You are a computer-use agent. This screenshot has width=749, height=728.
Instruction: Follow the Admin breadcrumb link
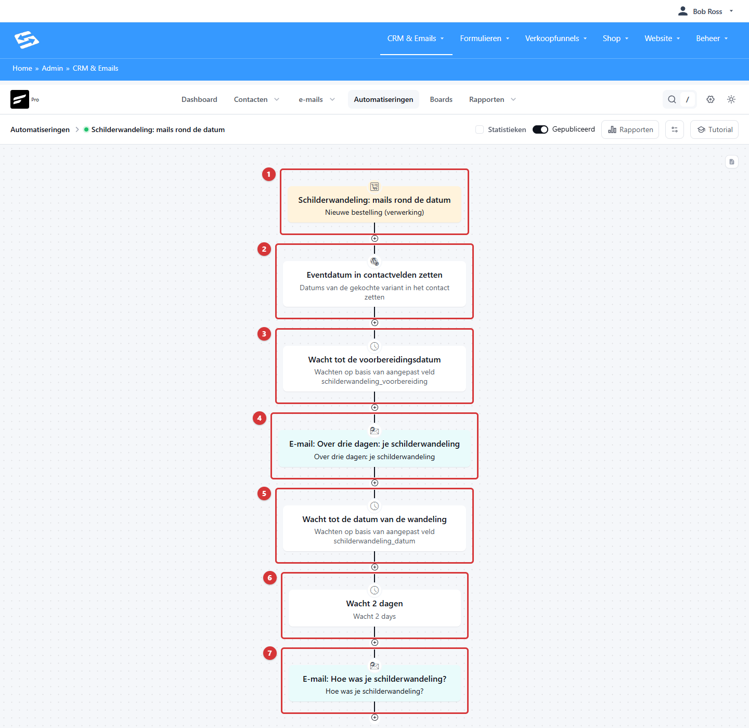pyautogui.click(x=53, y=68)
